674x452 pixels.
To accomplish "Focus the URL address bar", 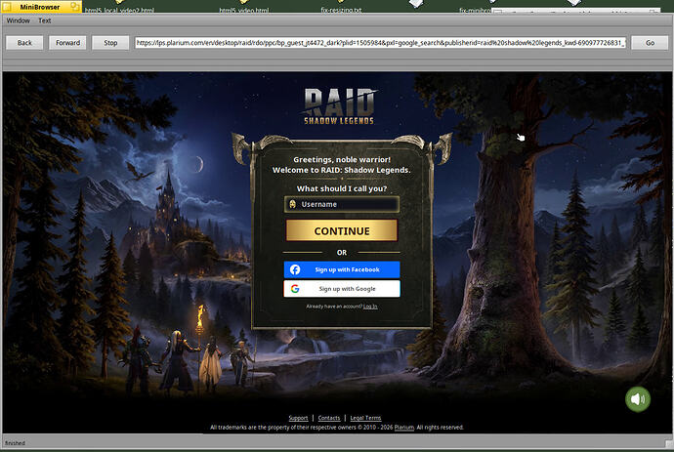I will [380, 43].
